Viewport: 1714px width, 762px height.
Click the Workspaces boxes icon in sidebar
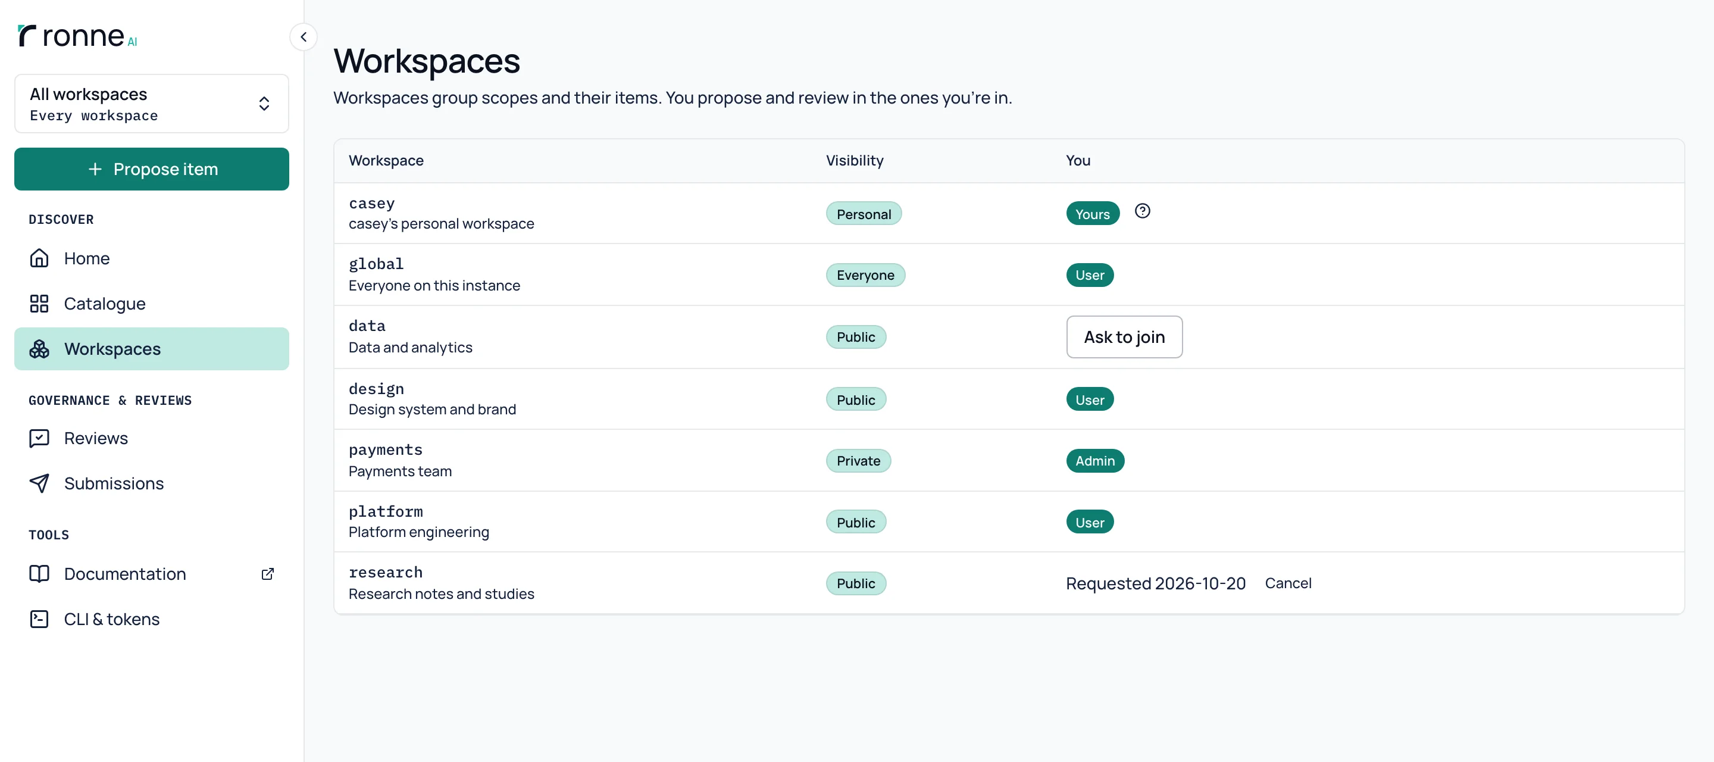[x=39, y=349]
